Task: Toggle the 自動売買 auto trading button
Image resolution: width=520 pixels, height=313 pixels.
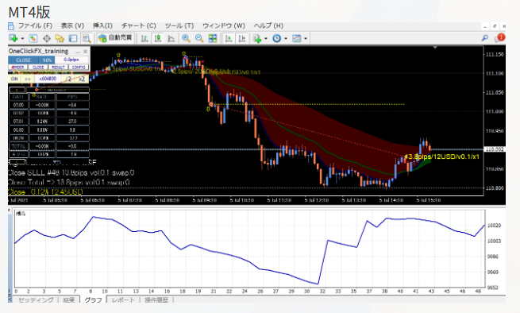Action: click(x=116, y=38)
